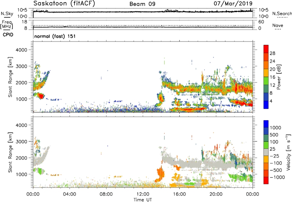
Task: Click the 12:00 time axis label
Action: point(143,194)
